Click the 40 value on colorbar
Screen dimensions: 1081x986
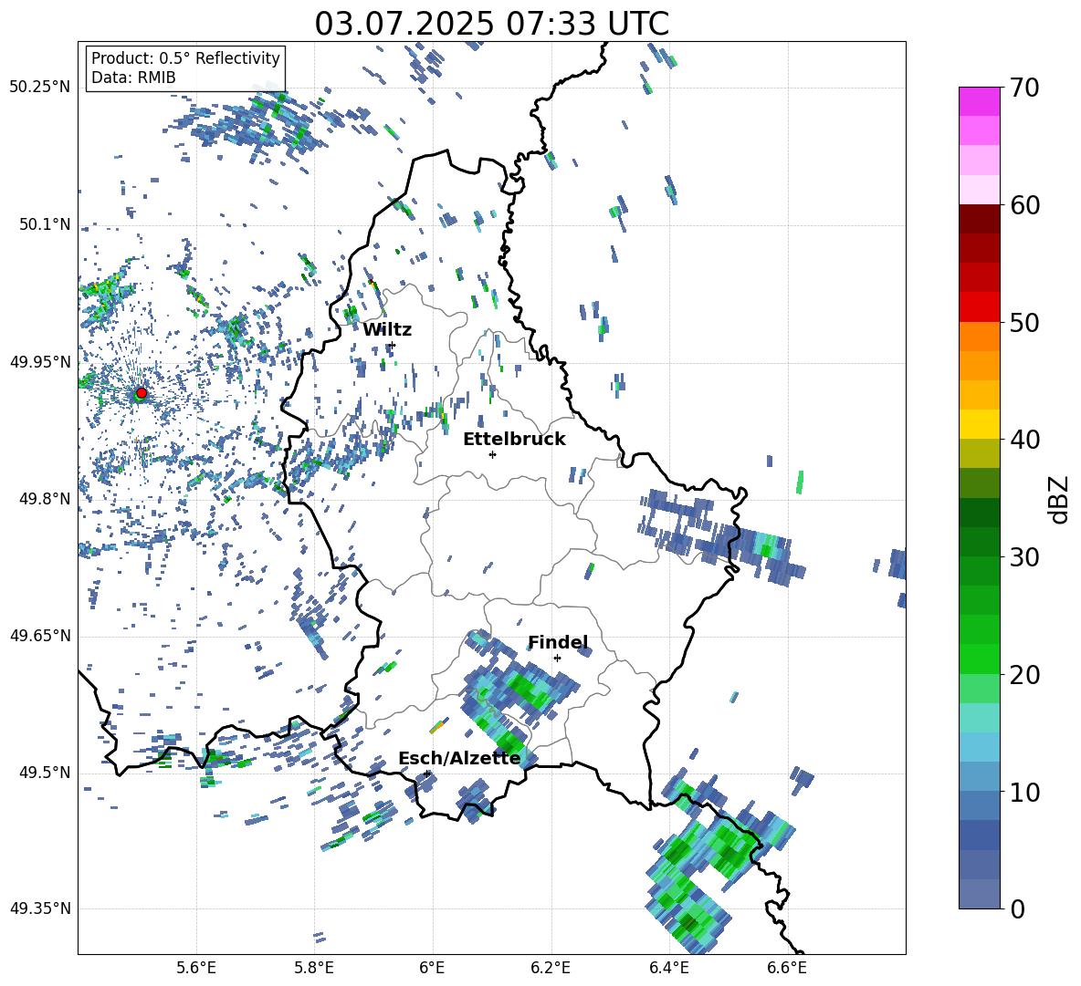[x=1024, y=440]
